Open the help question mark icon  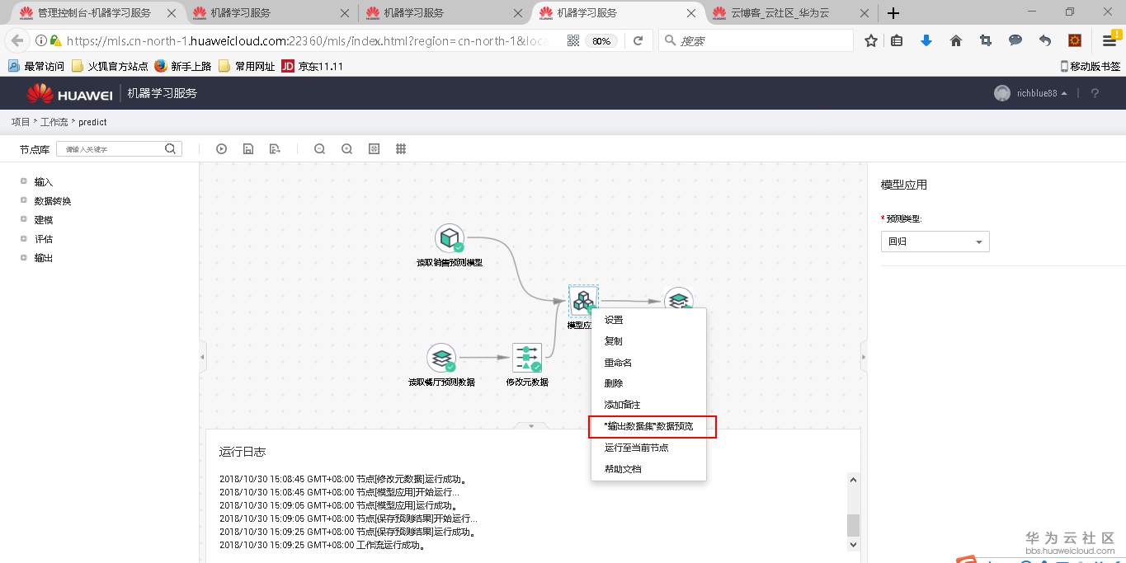point(1095,93)
